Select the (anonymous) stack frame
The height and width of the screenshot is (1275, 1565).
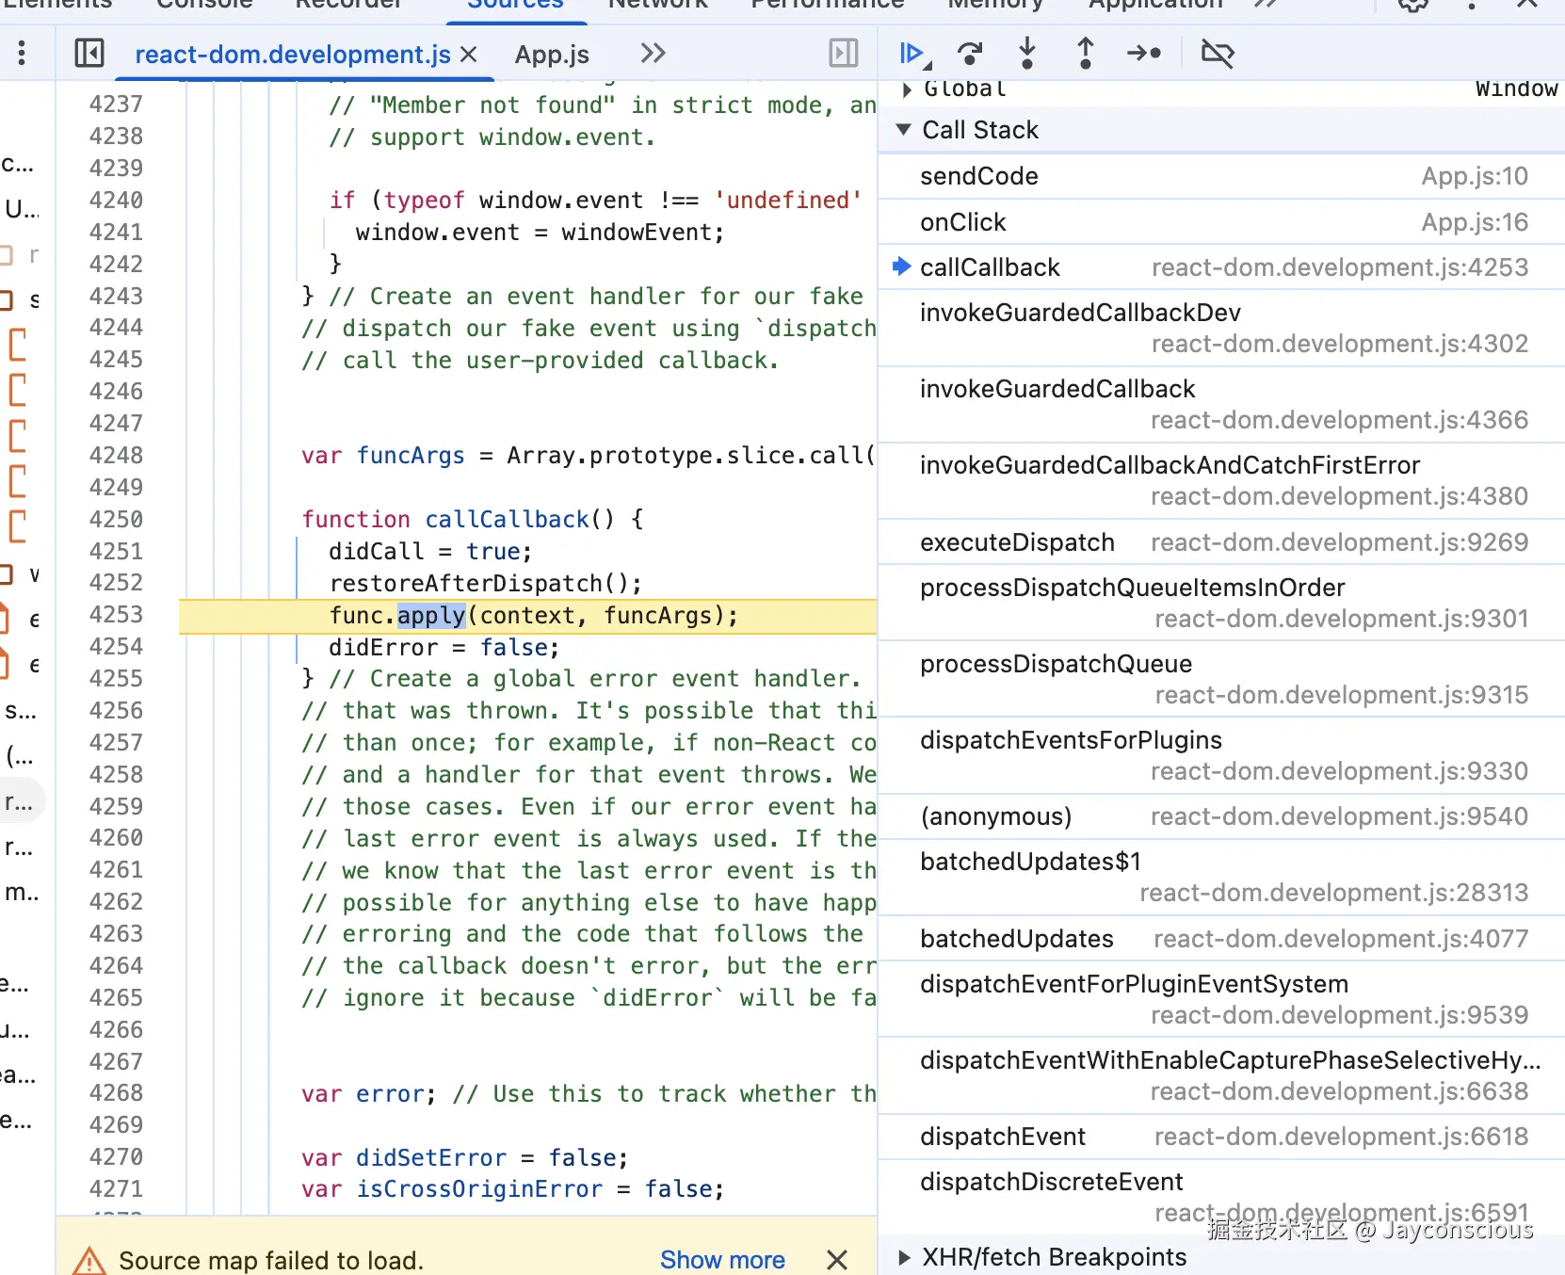1222,816
